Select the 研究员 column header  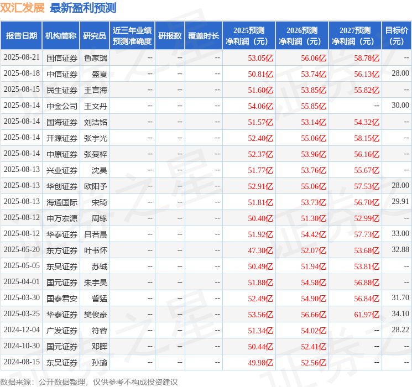click(95, 36)
